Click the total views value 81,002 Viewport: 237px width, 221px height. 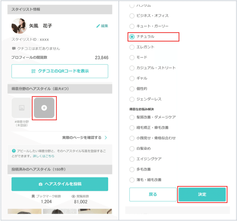click(81, 202)
